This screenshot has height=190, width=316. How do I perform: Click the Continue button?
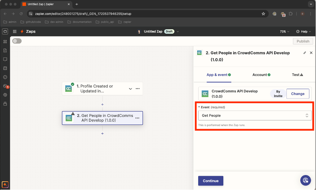[210, 181]
